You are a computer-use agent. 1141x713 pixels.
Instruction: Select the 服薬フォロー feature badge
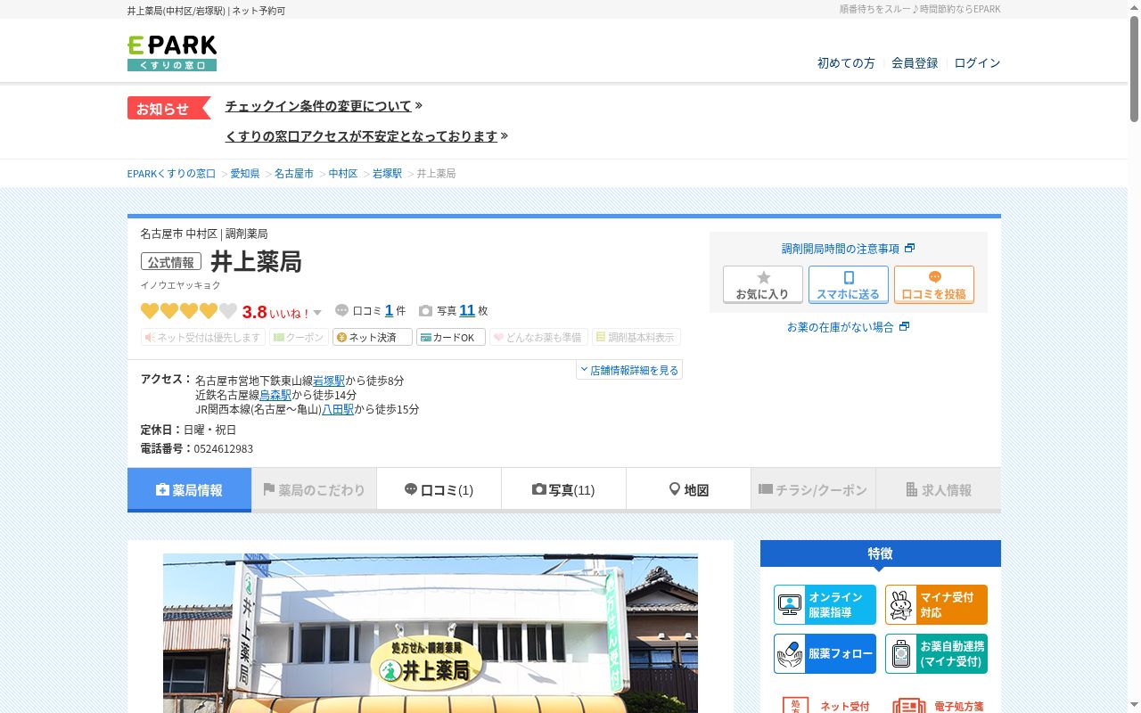click(x=825, y=653)
